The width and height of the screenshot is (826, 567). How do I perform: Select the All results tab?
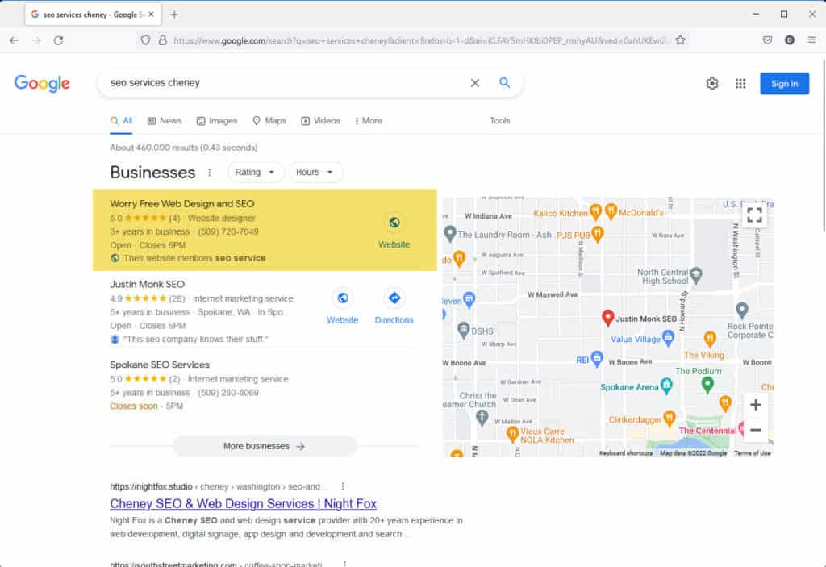pos(121,121)
